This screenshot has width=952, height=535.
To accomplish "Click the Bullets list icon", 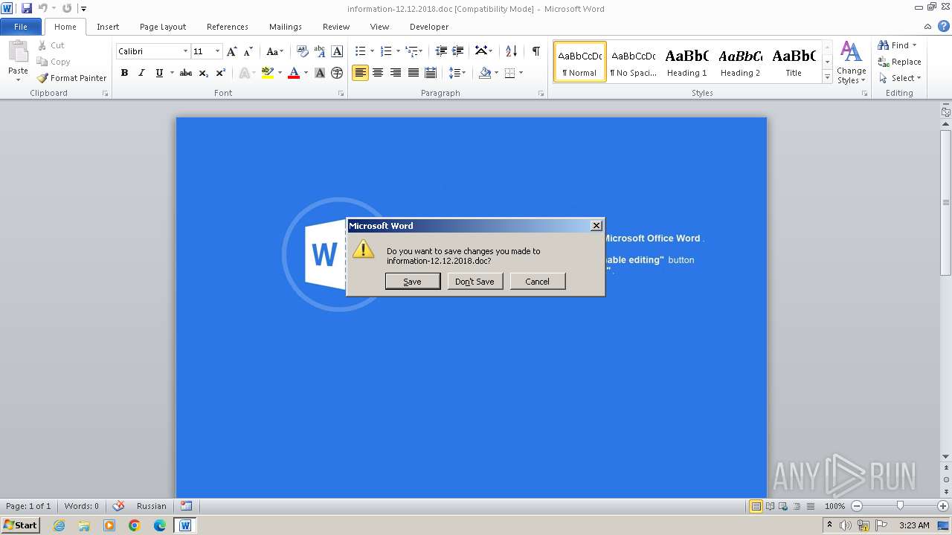I will [361, 51].
